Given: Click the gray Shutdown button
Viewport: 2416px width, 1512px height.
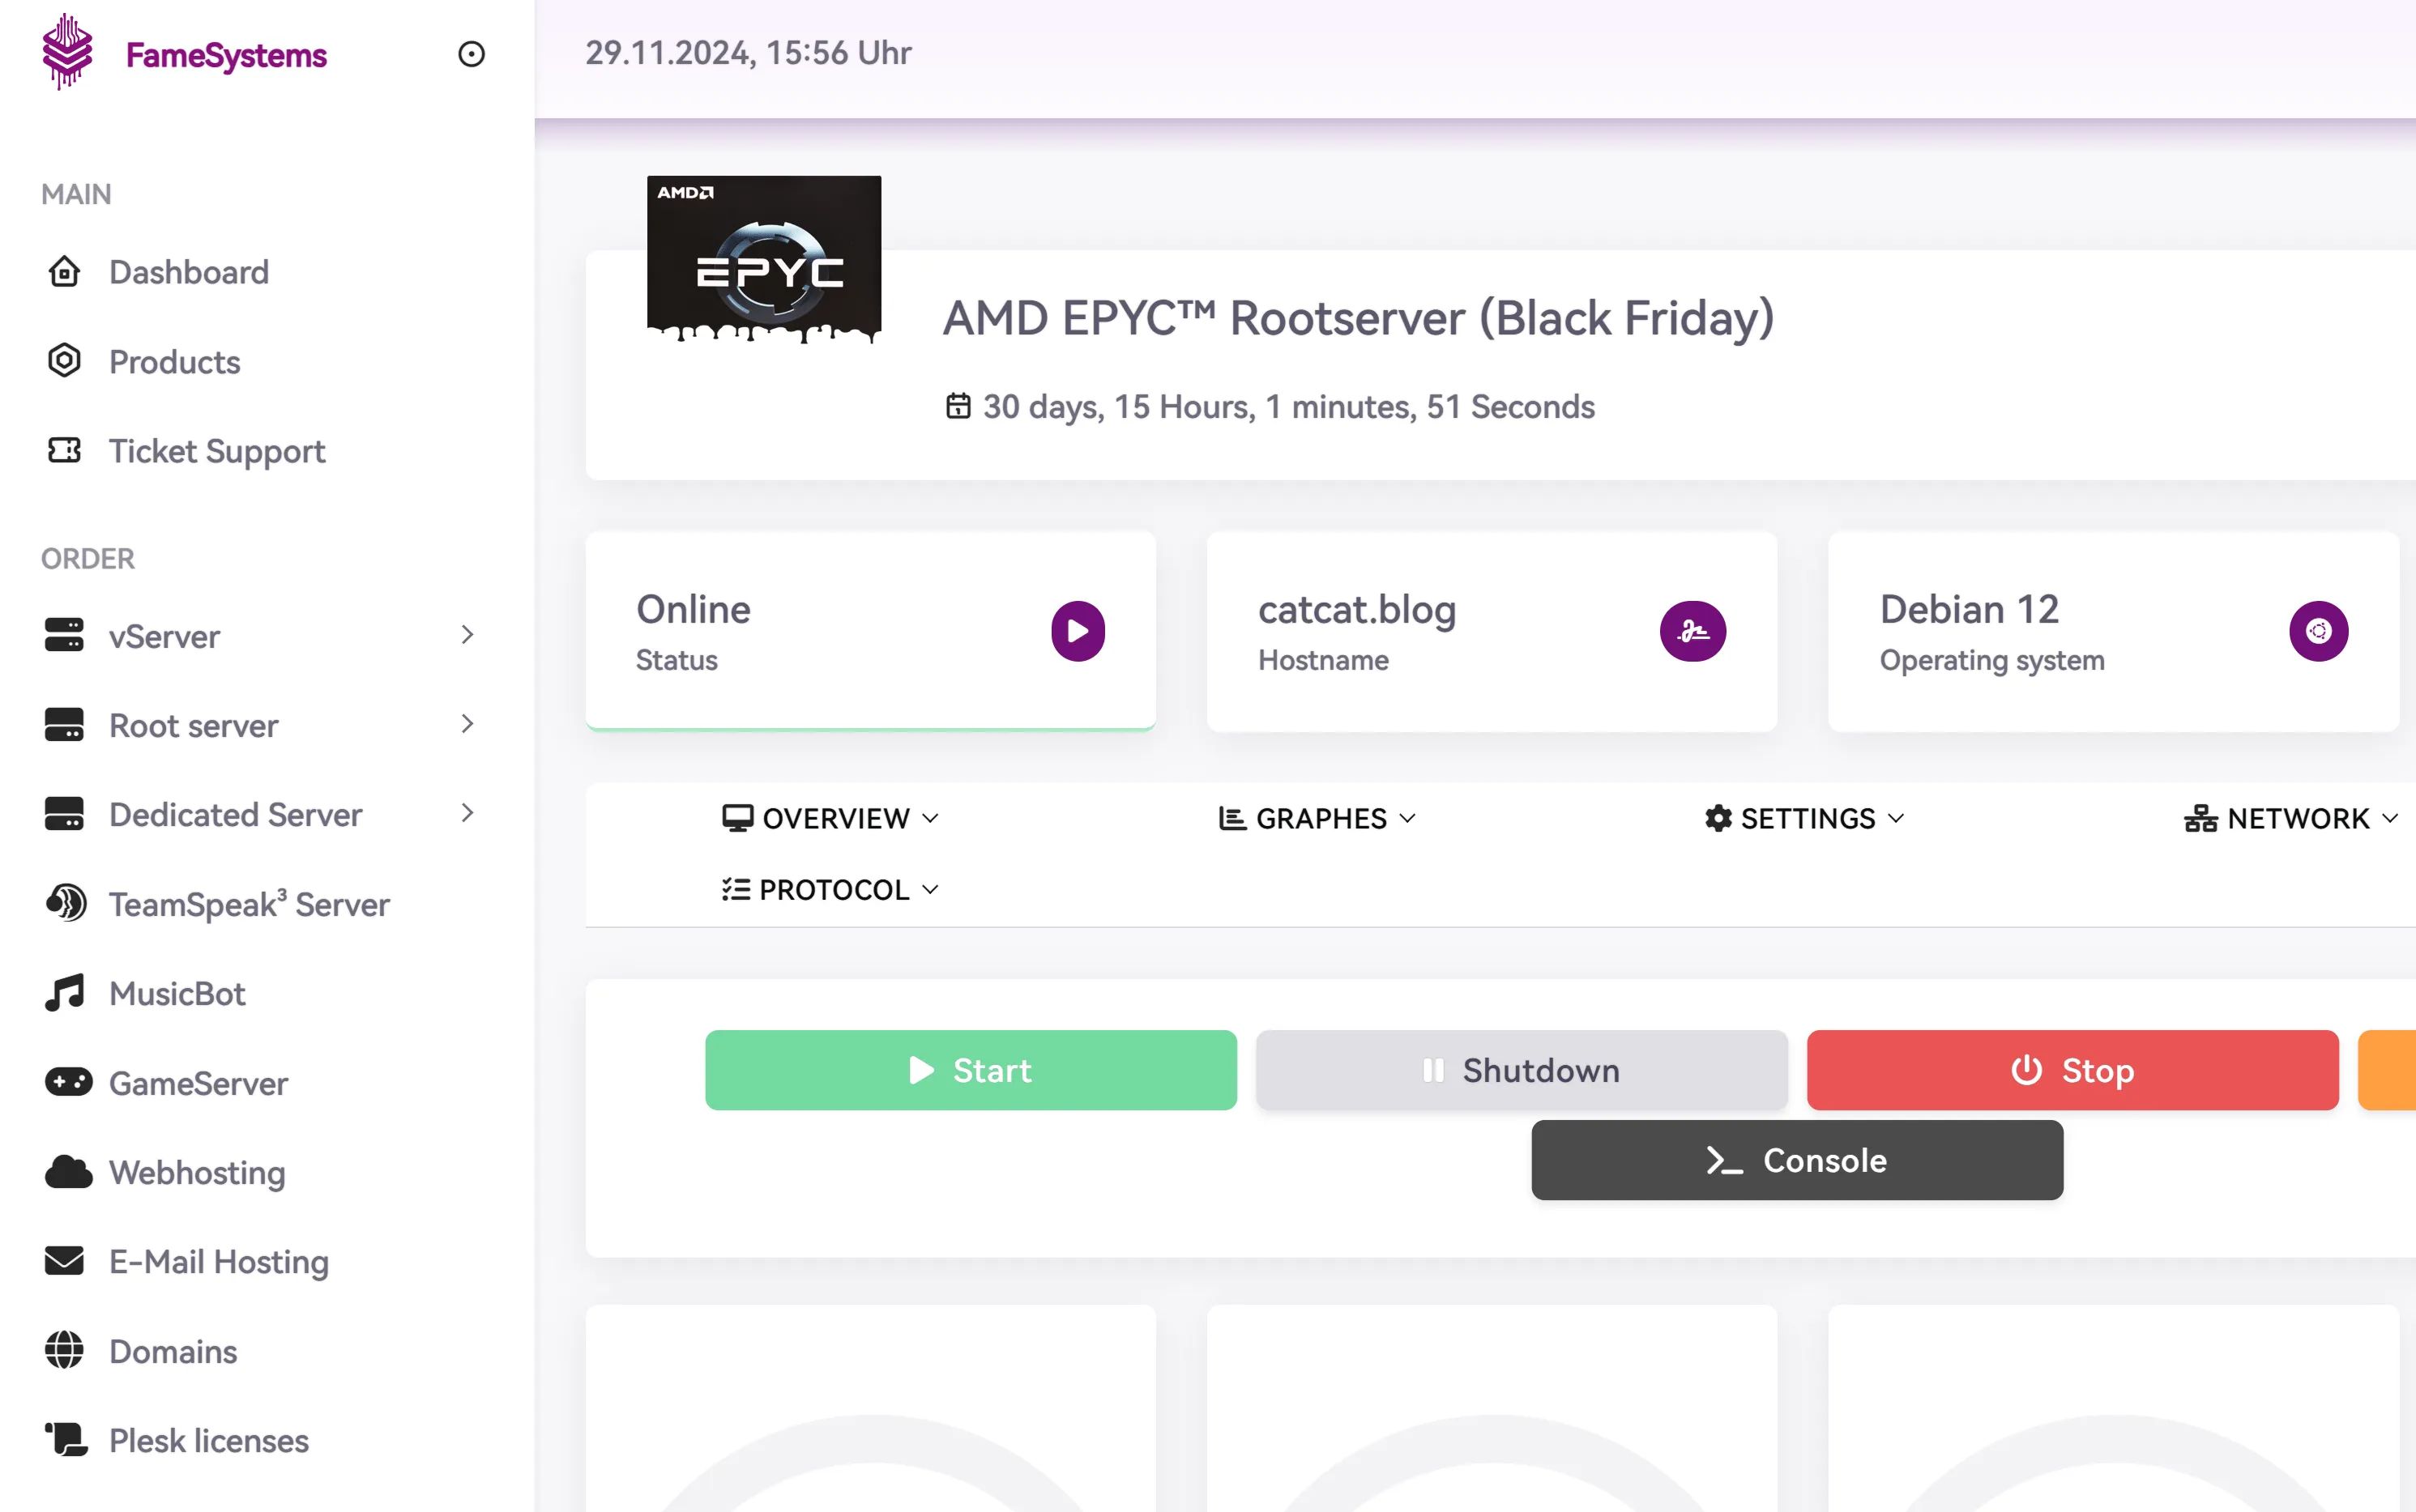Looking at the screenshot, I should point(1522,1069).
